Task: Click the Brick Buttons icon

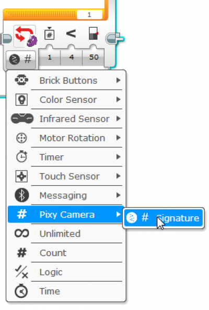Action: click(x=21, y=80)
